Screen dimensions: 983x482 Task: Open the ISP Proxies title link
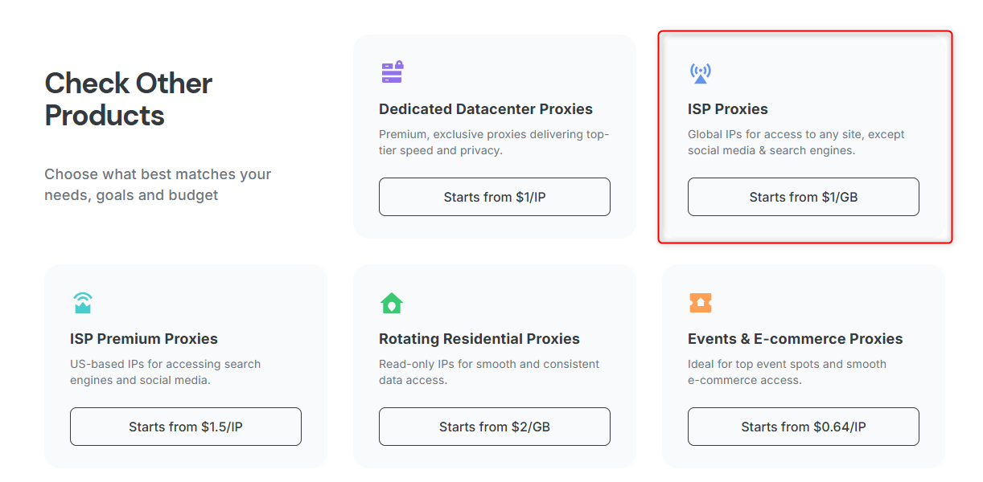click(728, 109)
